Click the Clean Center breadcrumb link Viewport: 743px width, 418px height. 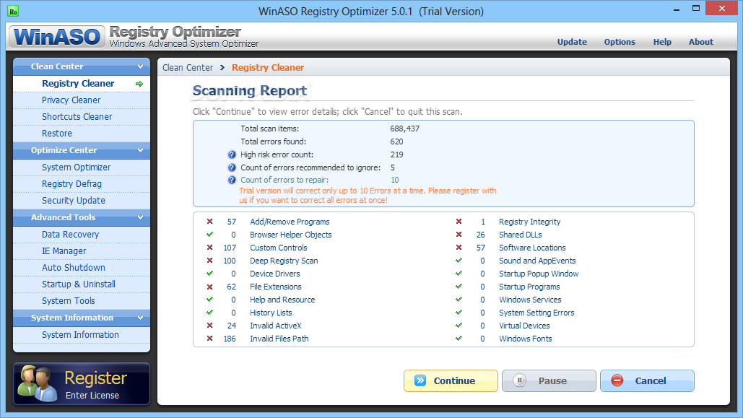point(188,67)
